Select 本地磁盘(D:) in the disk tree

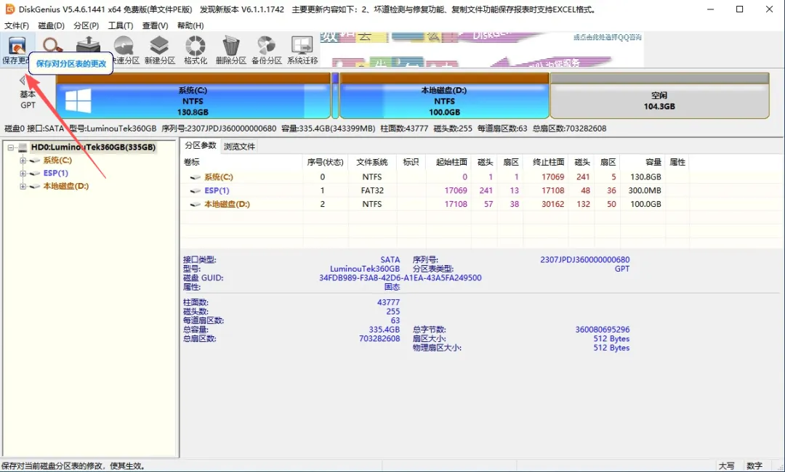65,187
